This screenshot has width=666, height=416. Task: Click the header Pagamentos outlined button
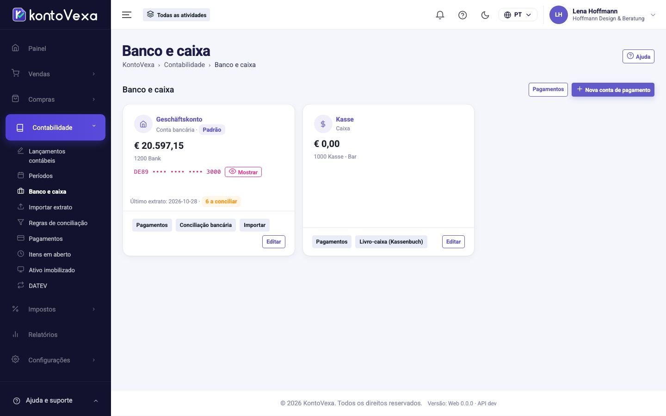pos(548,90)
